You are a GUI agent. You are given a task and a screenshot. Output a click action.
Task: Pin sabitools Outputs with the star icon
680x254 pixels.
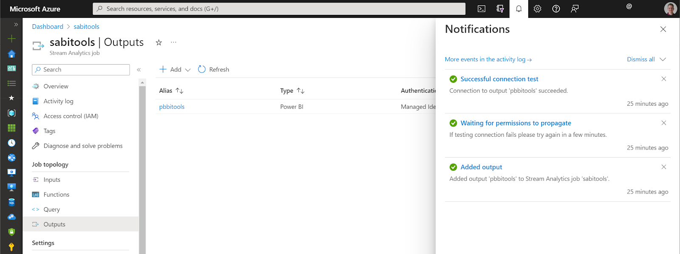(159, 42)
